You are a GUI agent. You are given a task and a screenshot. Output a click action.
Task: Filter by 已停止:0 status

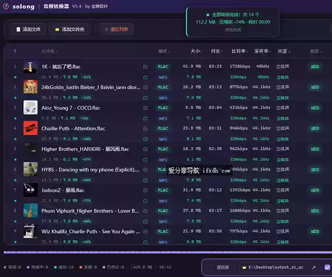[x=113, y=267]
